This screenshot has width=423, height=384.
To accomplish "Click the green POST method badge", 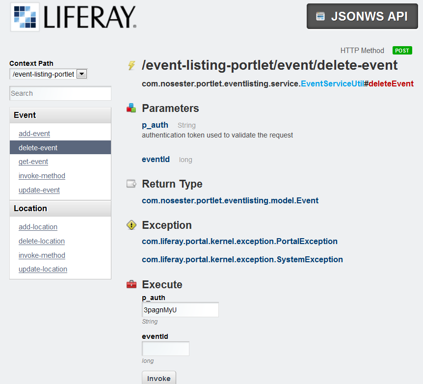I will 402,51.
